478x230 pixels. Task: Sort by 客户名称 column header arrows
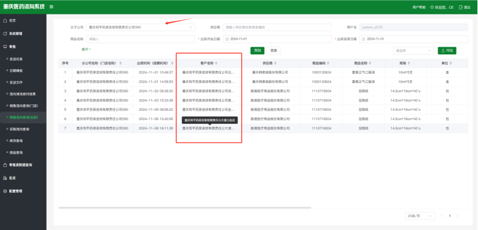[x=216, y=63]
